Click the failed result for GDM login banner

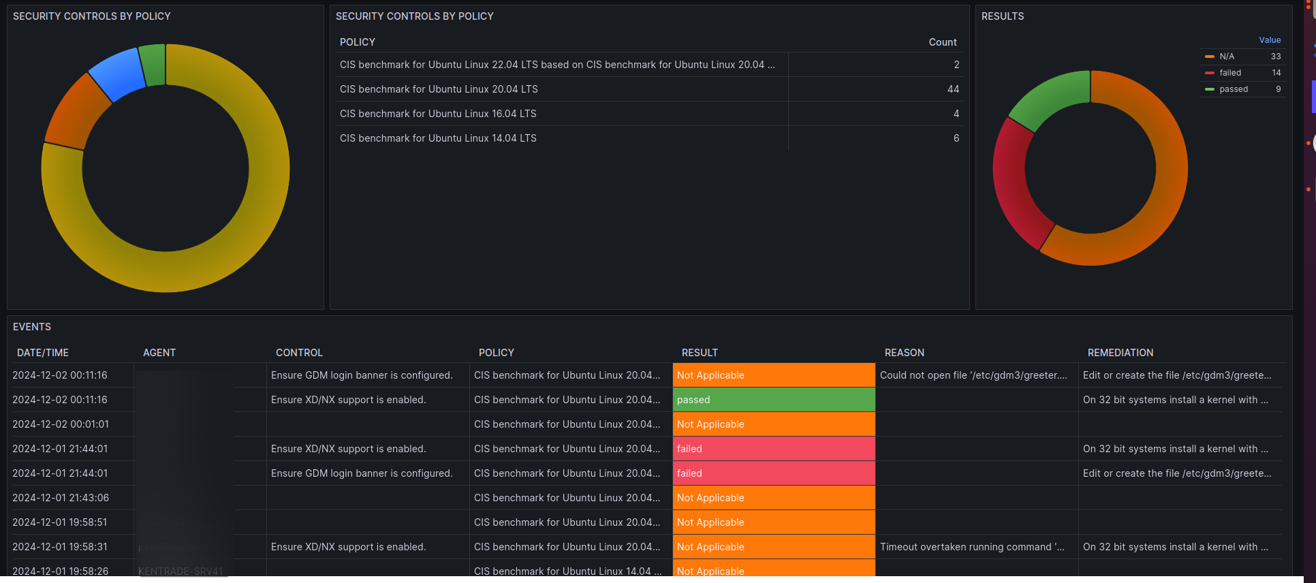pos(773,473)
